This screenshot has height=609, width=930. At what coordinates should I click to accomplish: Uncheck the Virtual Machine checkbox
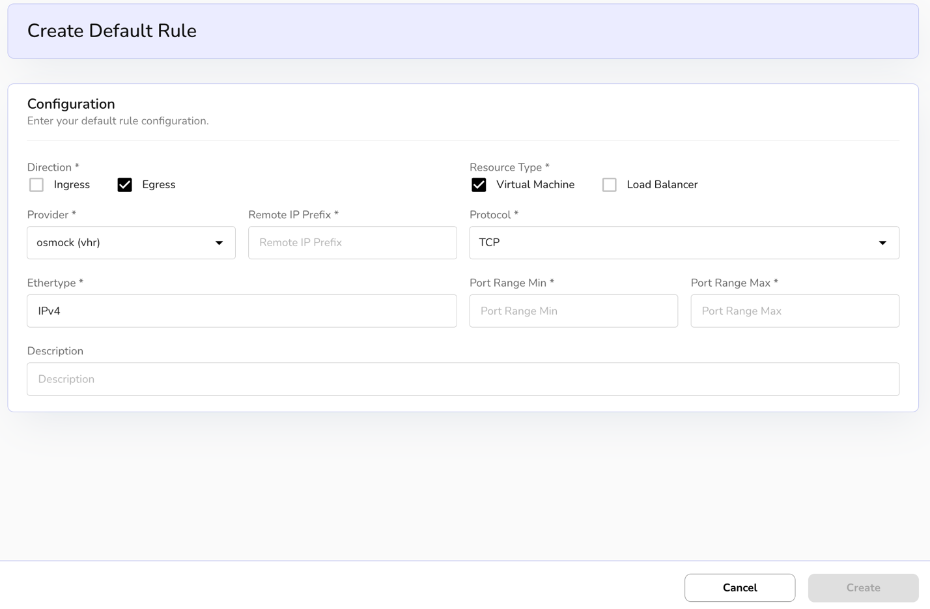point(479,185)
